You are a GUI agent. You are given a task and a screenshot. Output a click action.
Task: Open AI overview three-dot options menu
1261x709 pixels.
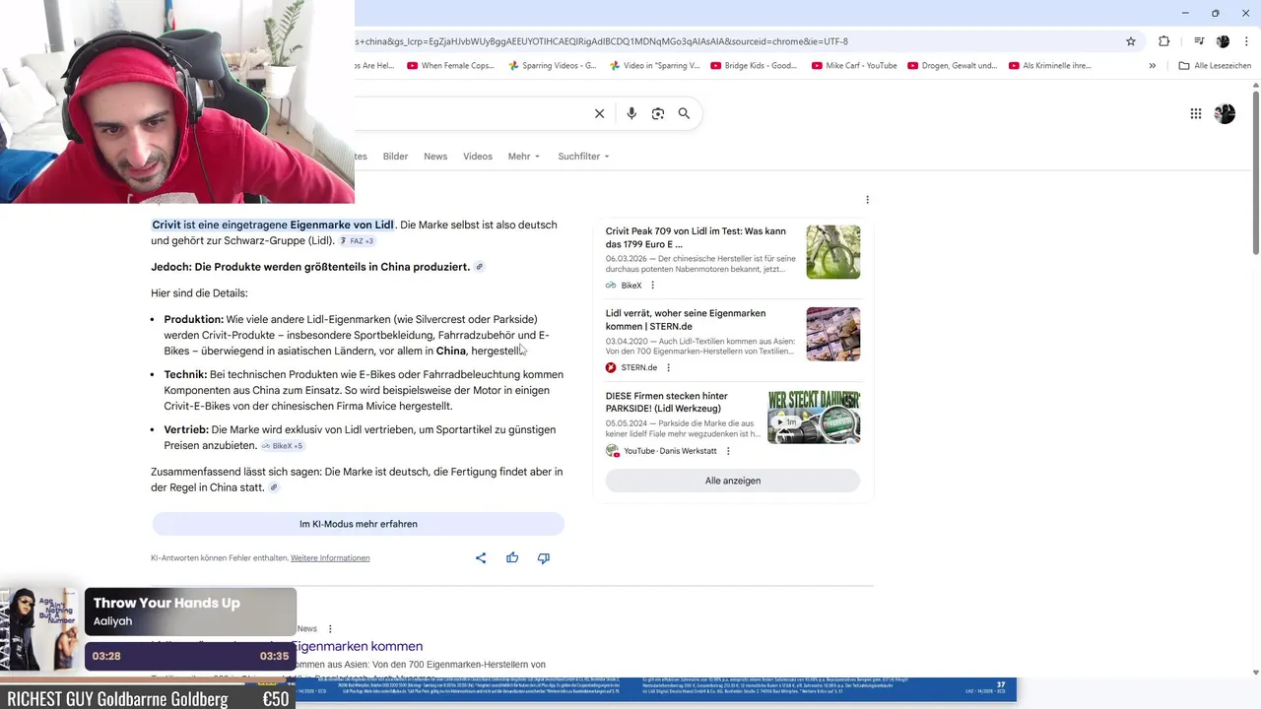point(867,200)
